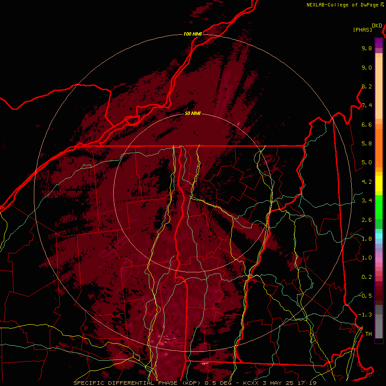Click the purple band atop the color scale
386x386 pixels.
click(379, 43)
